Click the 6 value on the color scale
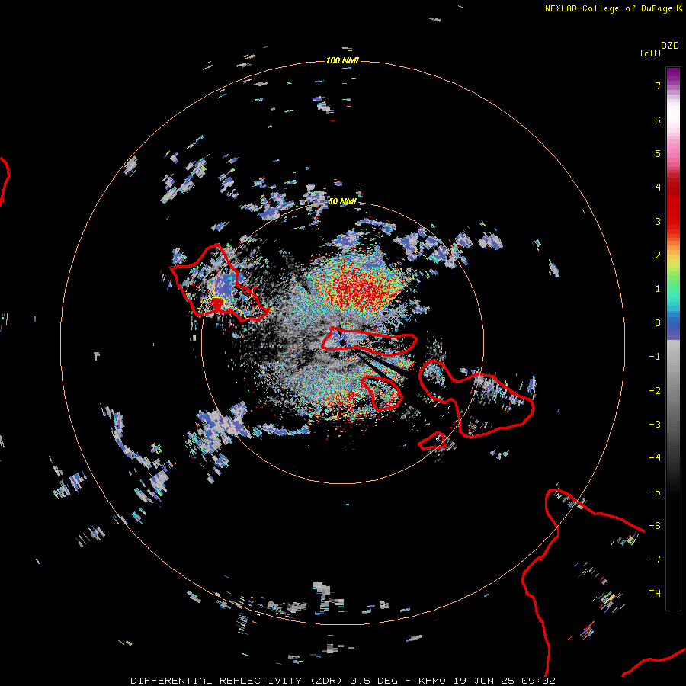 point(658,120)
